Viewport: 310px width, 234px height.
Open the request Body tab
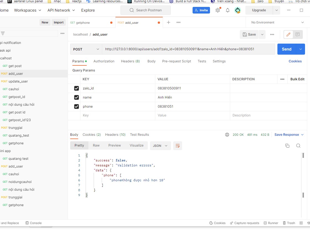151,61
